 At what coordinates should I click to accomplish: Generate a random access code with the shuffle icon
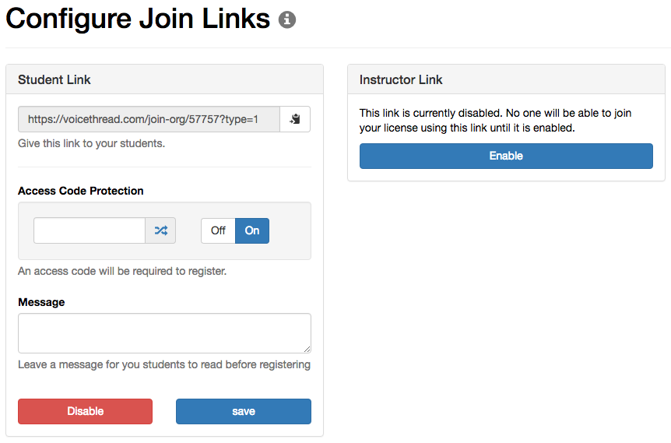pyautogui.click(x=160, y=230)
